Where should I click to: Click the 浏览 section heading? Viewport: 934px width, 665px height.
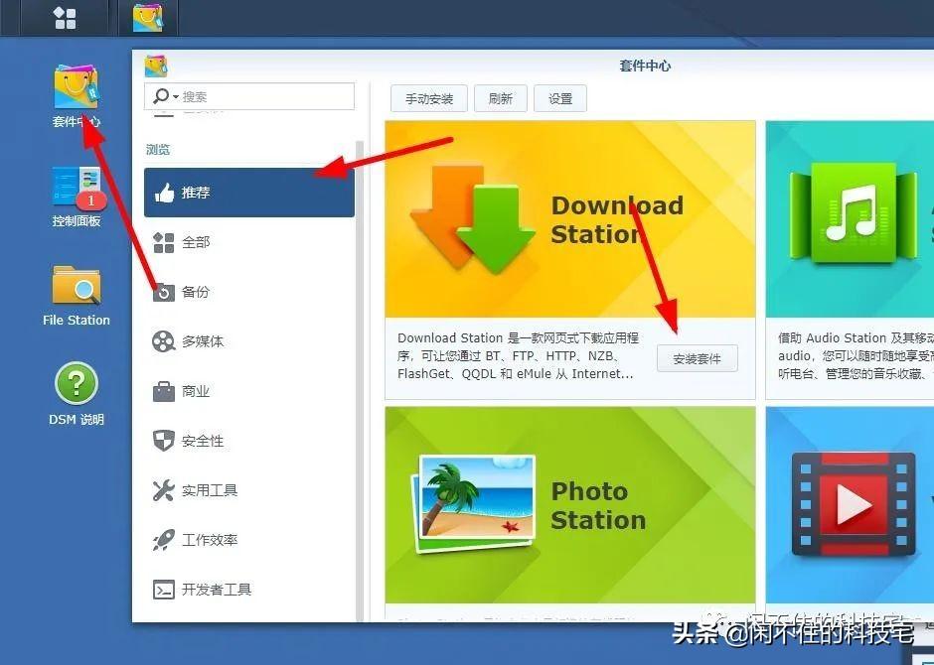click(158, 149)
